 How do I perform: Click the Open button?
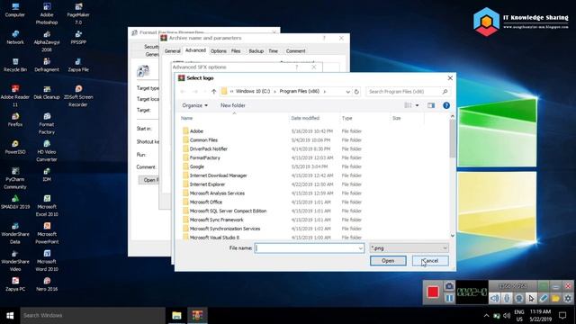point(388,261)
